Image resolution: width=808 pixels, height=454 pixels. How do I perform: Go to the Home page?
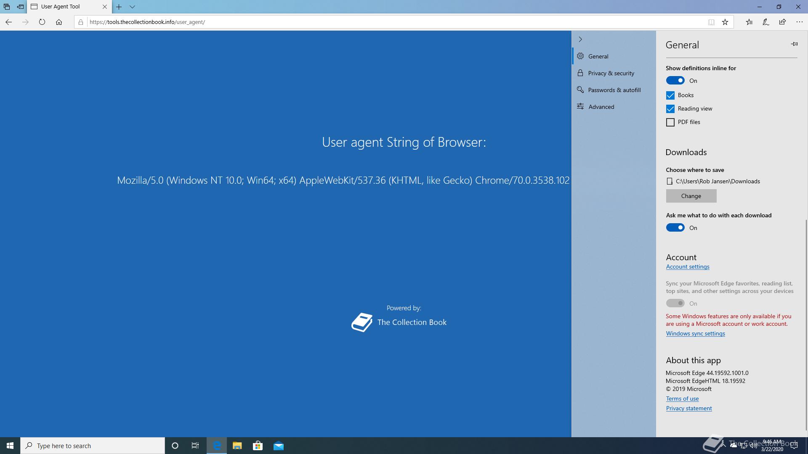click(x=59, y=22)
